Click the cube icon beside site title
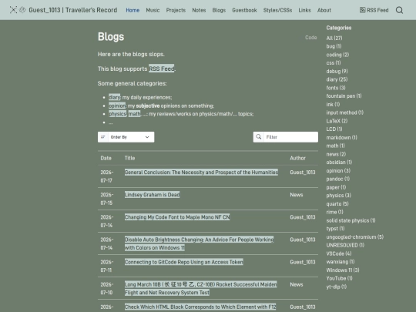Screen dimensions: 416x312 [23, 10]
